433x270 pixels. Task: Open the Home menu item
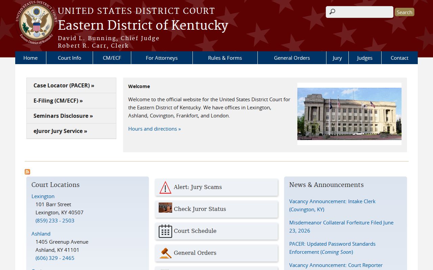[30, 58]
